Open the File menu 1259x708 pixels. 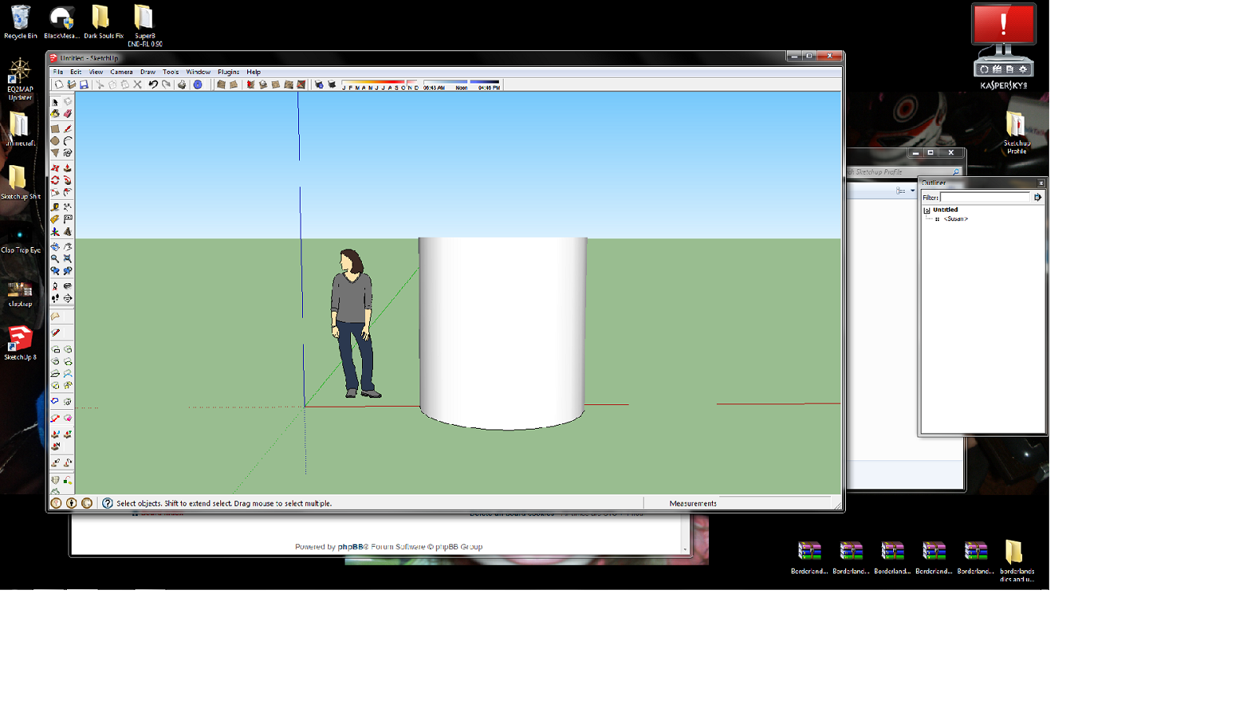(x=57, y=72)
